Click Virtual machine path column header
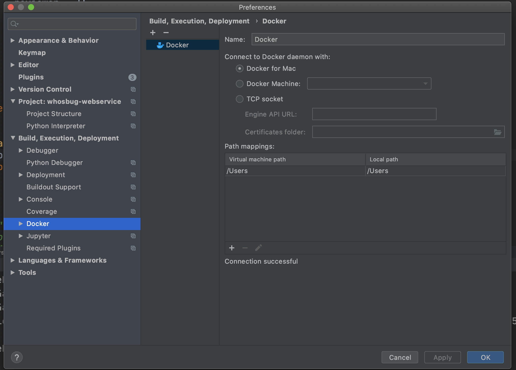Screen dimensions: 516x370 295,159
